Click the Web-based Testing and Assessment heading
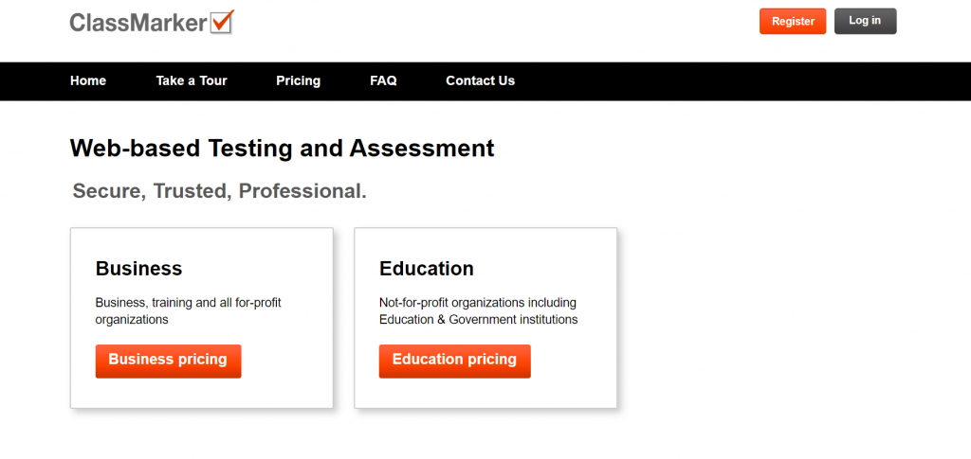 tap(282, 149)
